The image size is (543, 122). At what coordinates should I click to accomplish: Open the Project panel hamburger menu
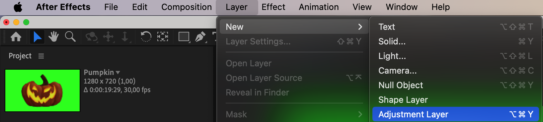(x=41, y=56)
